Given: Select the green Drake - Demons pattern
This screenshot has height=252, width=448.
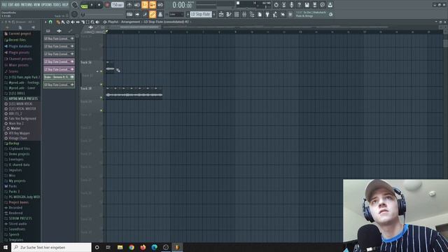Looking at the screenshot, I should (x=59, y=77).
